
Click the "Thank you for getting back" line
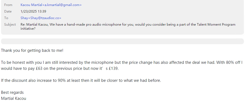coord(32,50)
